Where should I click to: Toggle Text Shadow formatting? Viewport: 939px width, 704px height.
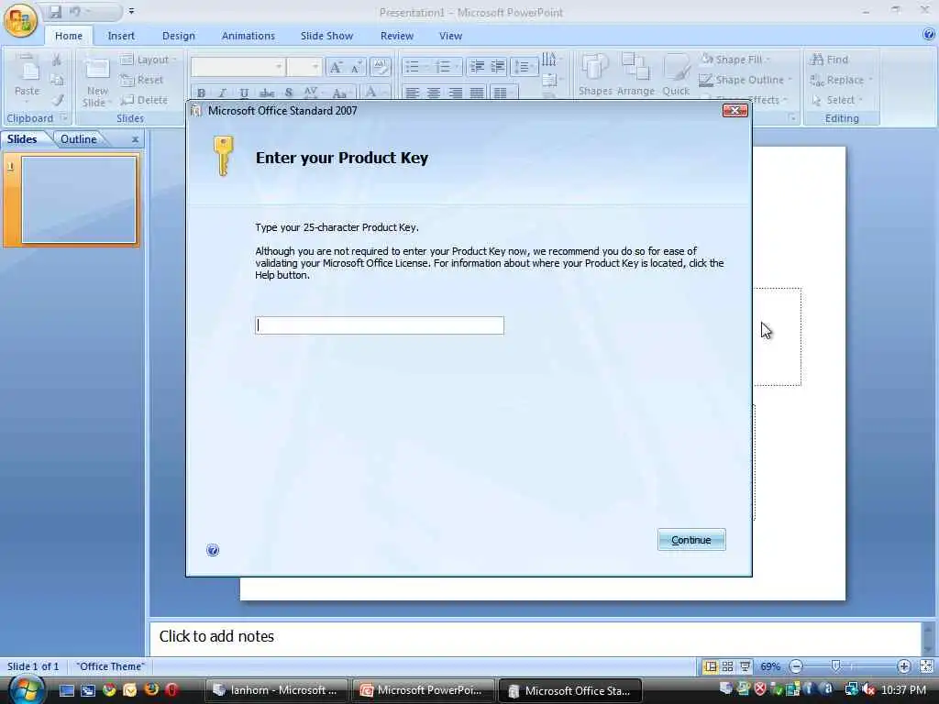[289, 93]
